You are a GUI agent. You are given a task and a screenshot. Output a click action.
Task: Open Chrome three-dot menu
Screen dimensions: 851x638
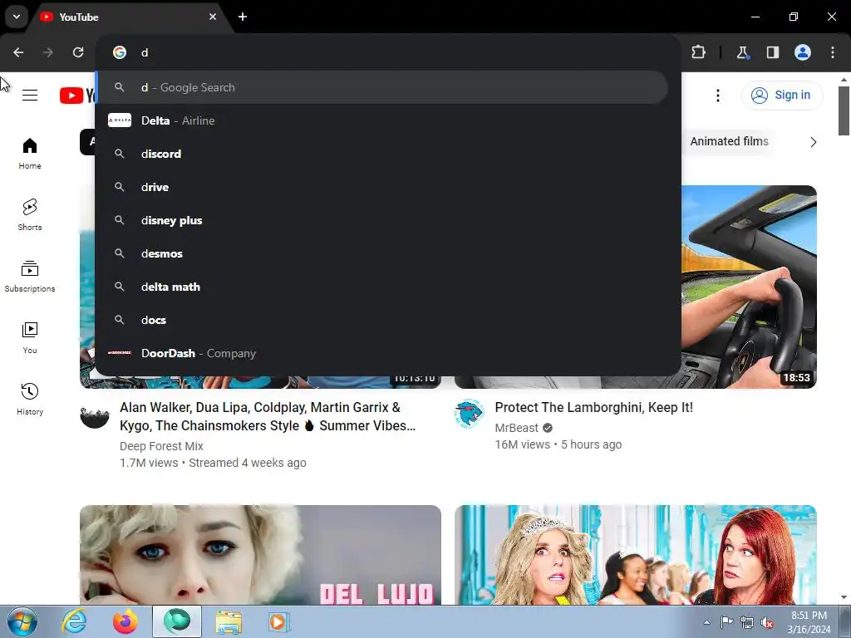(x=833, y=52)
